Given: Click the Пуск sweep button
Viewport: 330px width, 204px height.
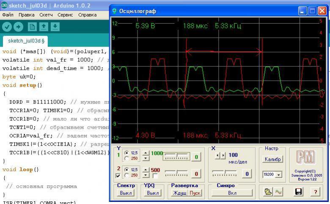Looking at the screenshot, I should click(195, 193).
